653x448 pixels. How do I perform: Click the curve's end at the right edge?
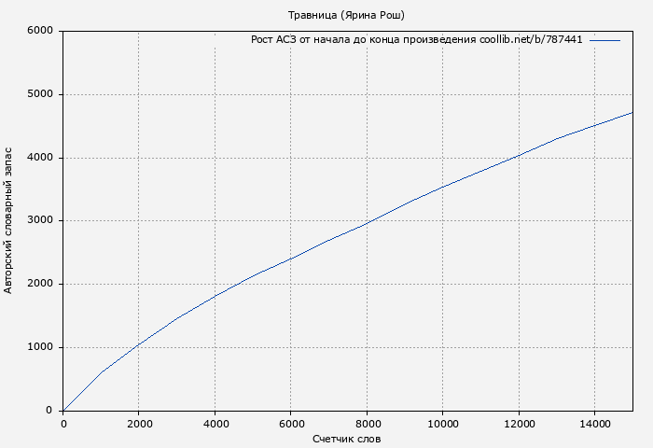(632, 112)
